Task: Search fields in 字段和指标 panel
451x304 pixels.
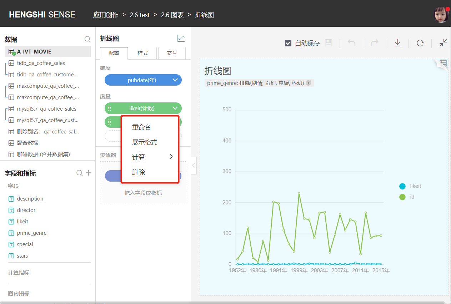Action: click(80, 173)
